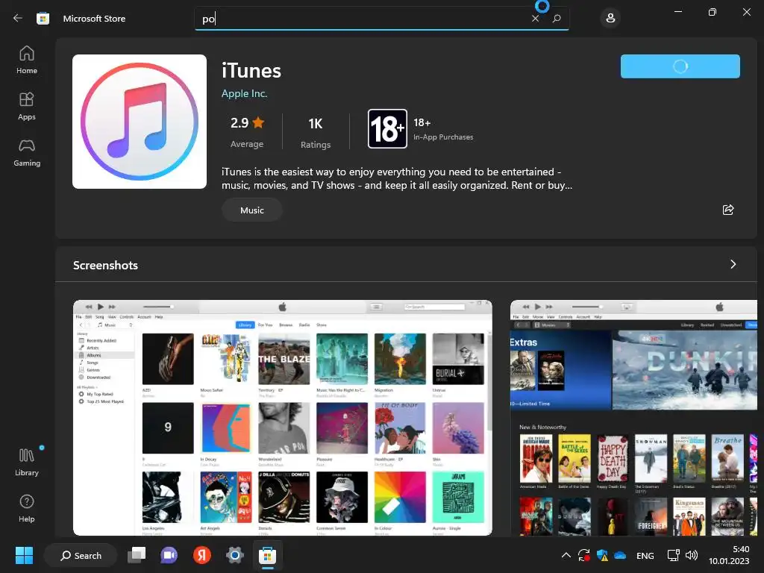
Task: Switch the ENG input language
Action: pyautogui.click(x=645, y=555)
